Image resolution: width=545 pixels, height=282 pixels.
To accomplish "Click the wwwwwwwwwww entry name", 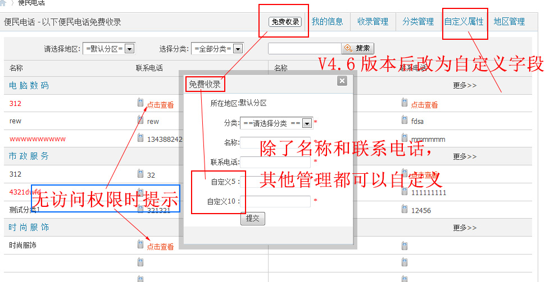I will [38, 139].
